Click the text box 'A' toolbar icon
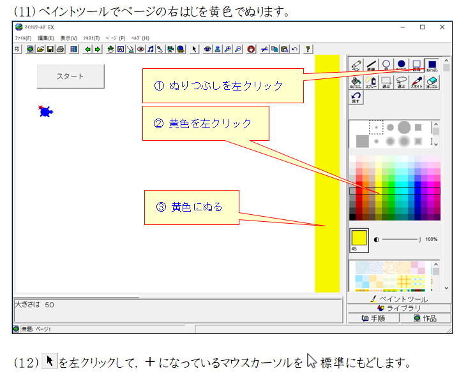The height and width of the screenshot is (378, 459). 121,49
